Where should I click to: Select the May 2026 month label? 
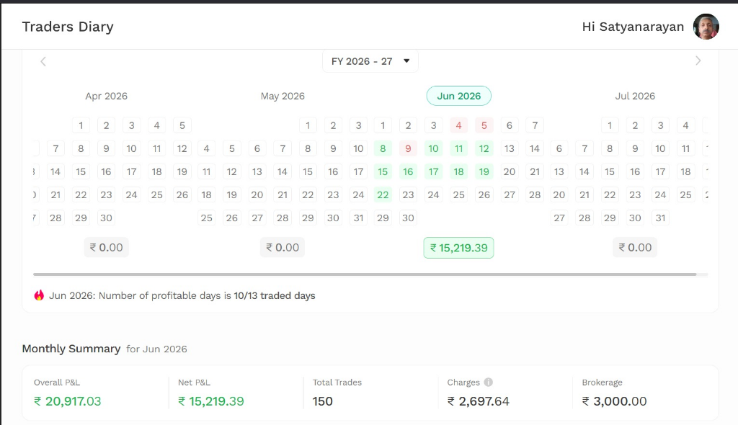pos(283,96)
